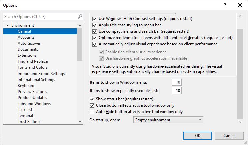Click the options tree scrollbar thumb
The height and width of the screenshot is (145, 248).
[80, 44]
